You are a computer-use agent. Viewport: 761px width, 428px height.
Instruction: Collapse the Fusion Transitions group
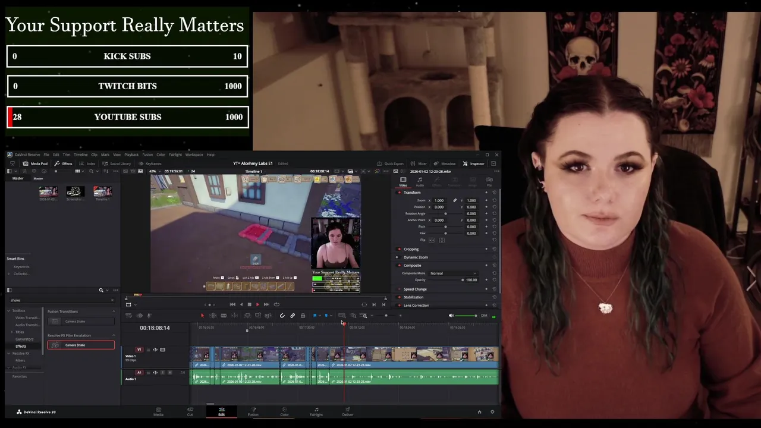114,311
